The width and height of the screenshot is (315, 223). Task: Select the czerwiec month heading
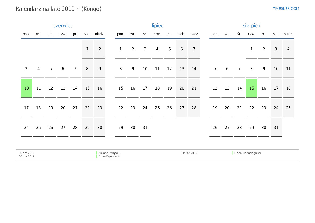click(63, 26)
